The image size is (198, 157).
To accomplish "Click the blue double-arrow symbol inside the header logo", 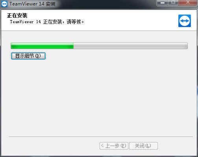I will click(x=185, y=21).
